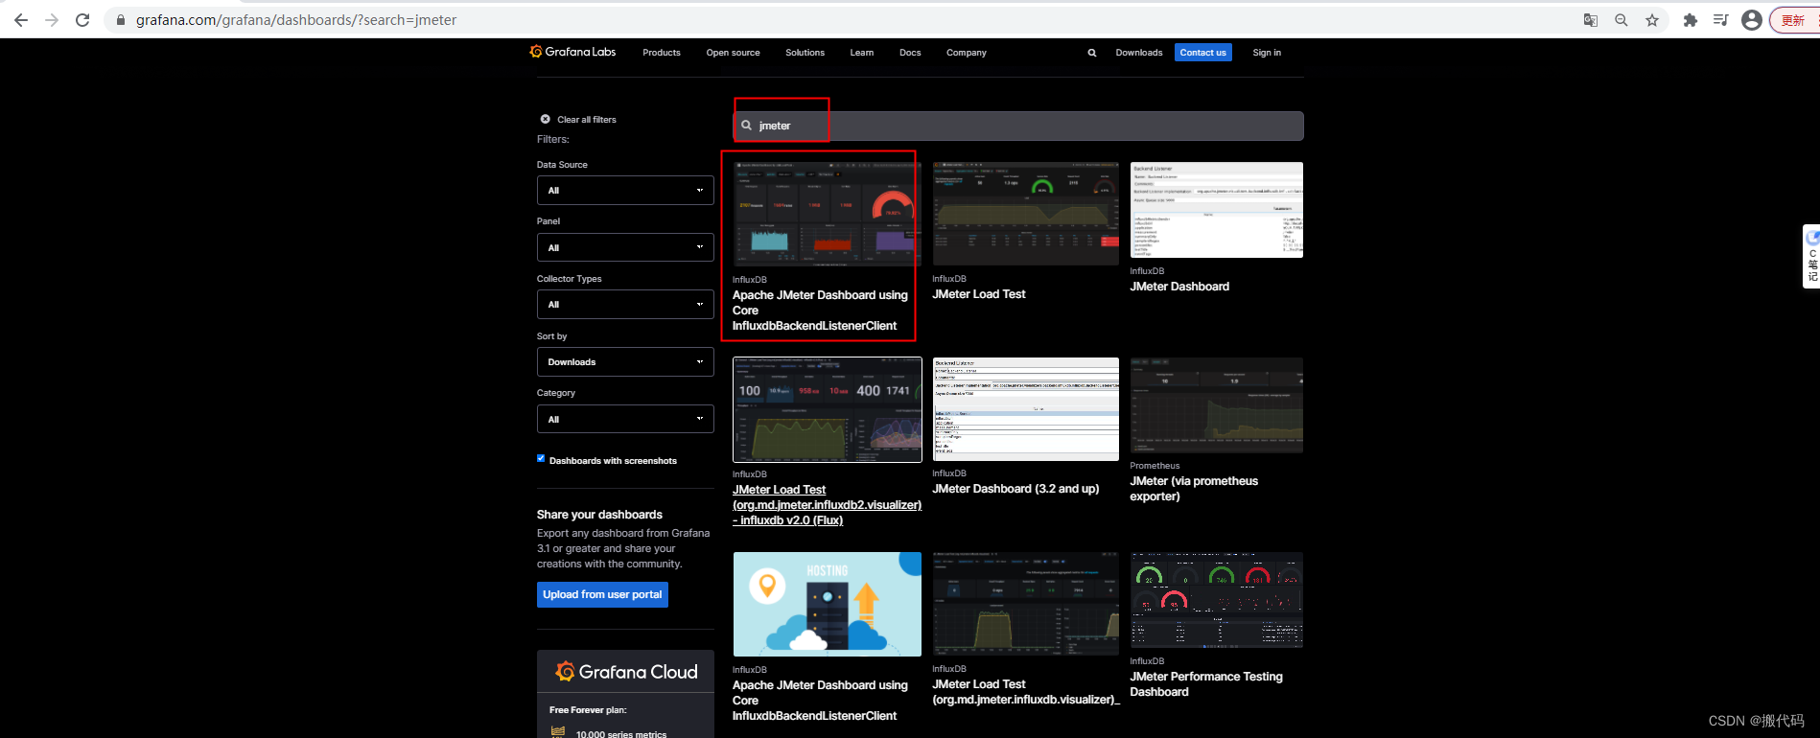Click the floating notes widget at right edge
Screen dimensions: 1820x738
click(x=1811, y=256)
